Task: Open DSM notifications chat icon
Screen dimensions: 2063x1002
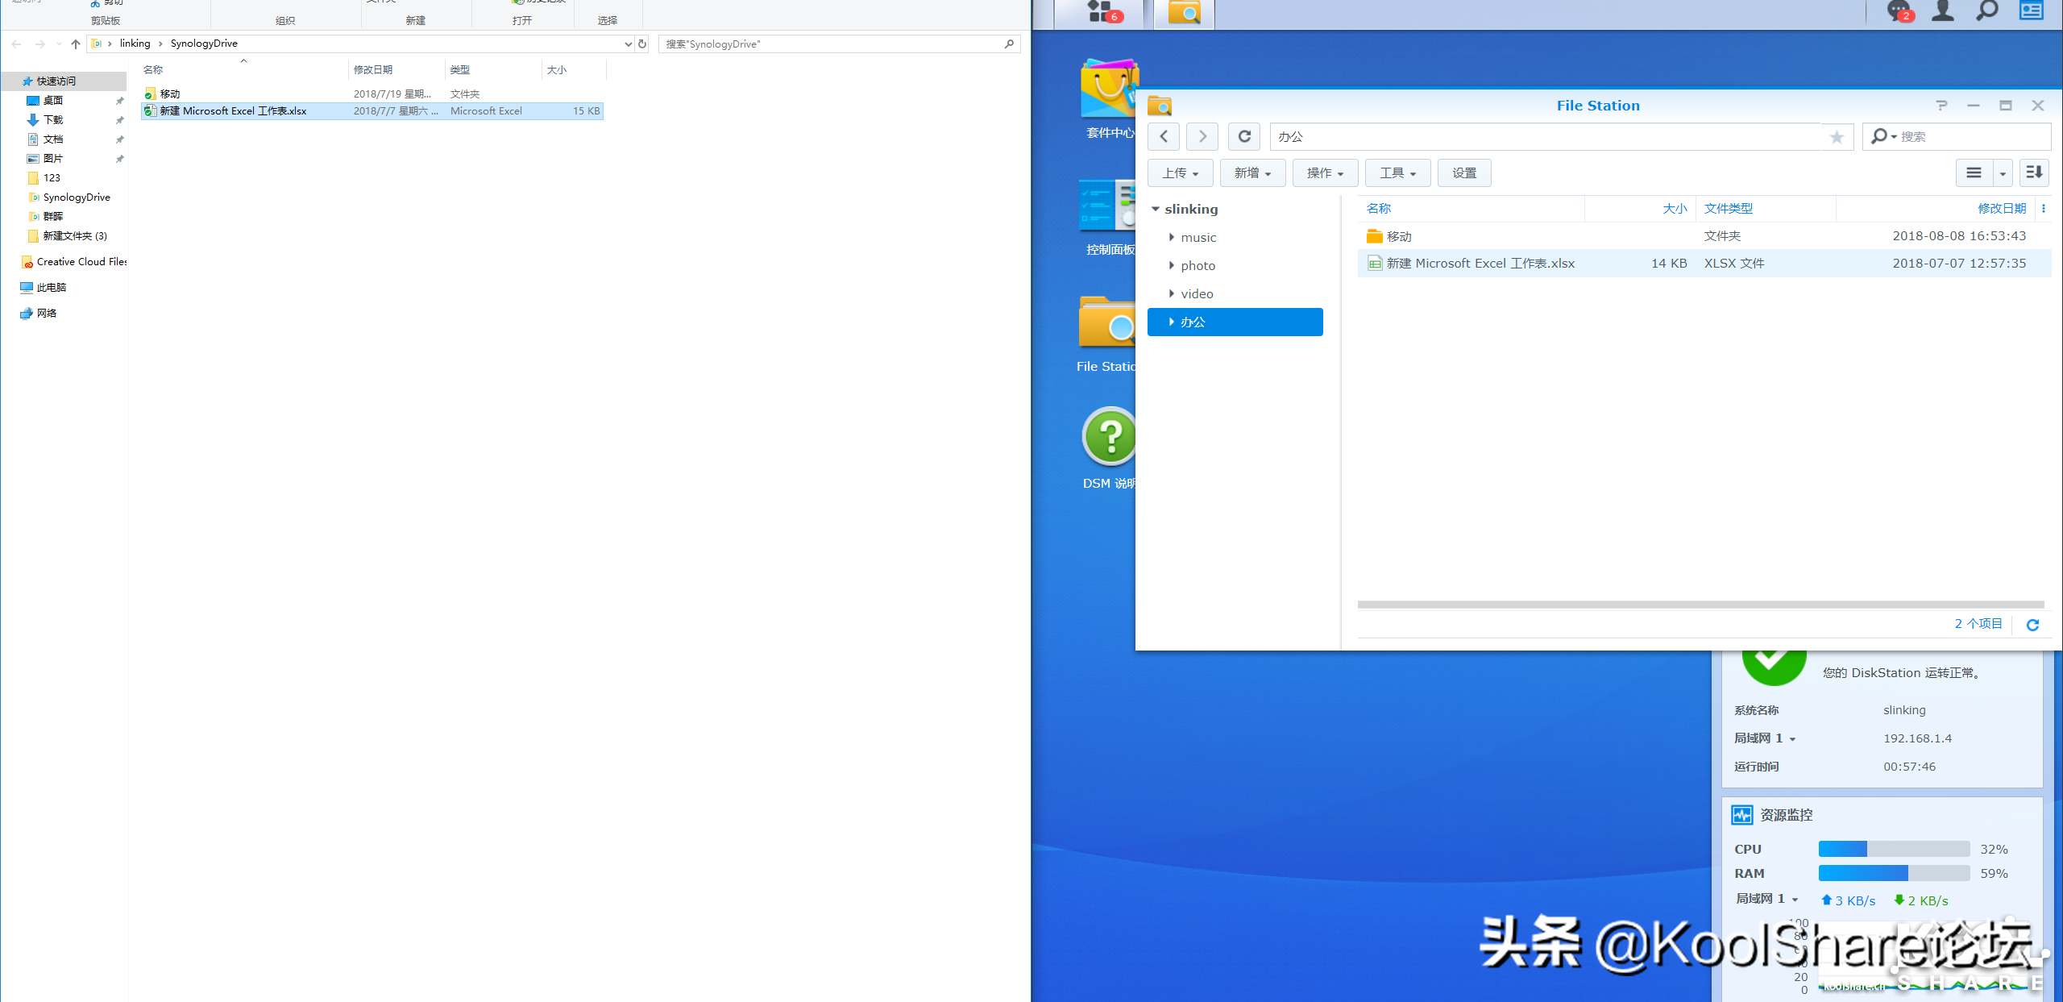Action: point(1898,11)
